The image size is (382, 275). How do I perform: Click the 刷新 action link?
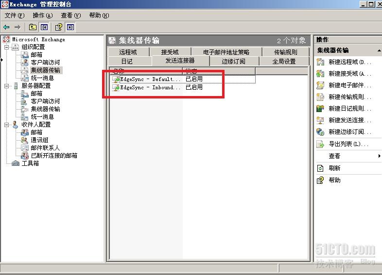click(334, 168)
